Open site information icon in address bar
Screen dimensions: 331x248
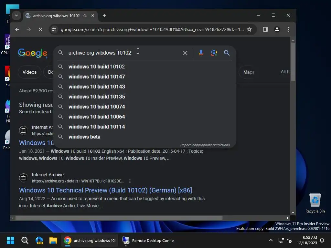pyautogui.click(x=54, y=29)
